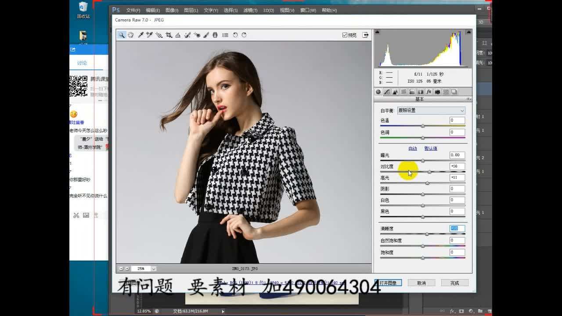Open Photoshop status bar arrow menu

(223, 311)
